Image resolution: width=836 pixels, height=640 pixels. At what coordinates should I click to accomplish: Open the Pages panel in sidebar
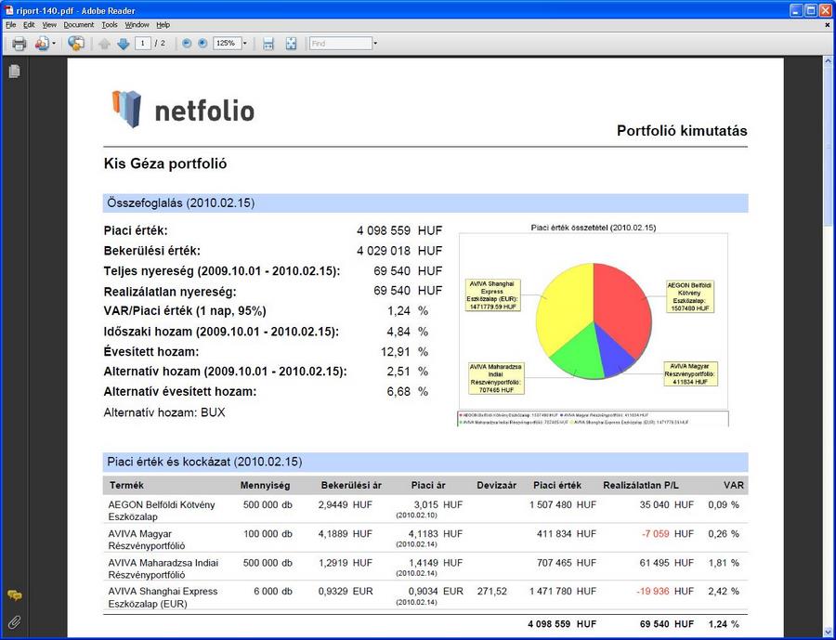[15, 72]
